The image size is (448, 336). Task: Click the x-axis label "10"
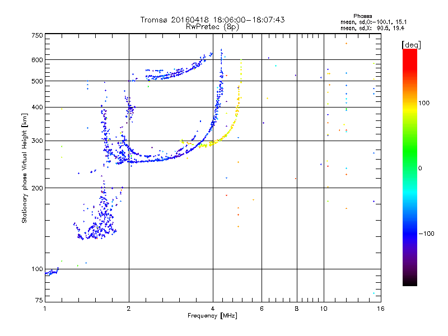tap(324, 309)
